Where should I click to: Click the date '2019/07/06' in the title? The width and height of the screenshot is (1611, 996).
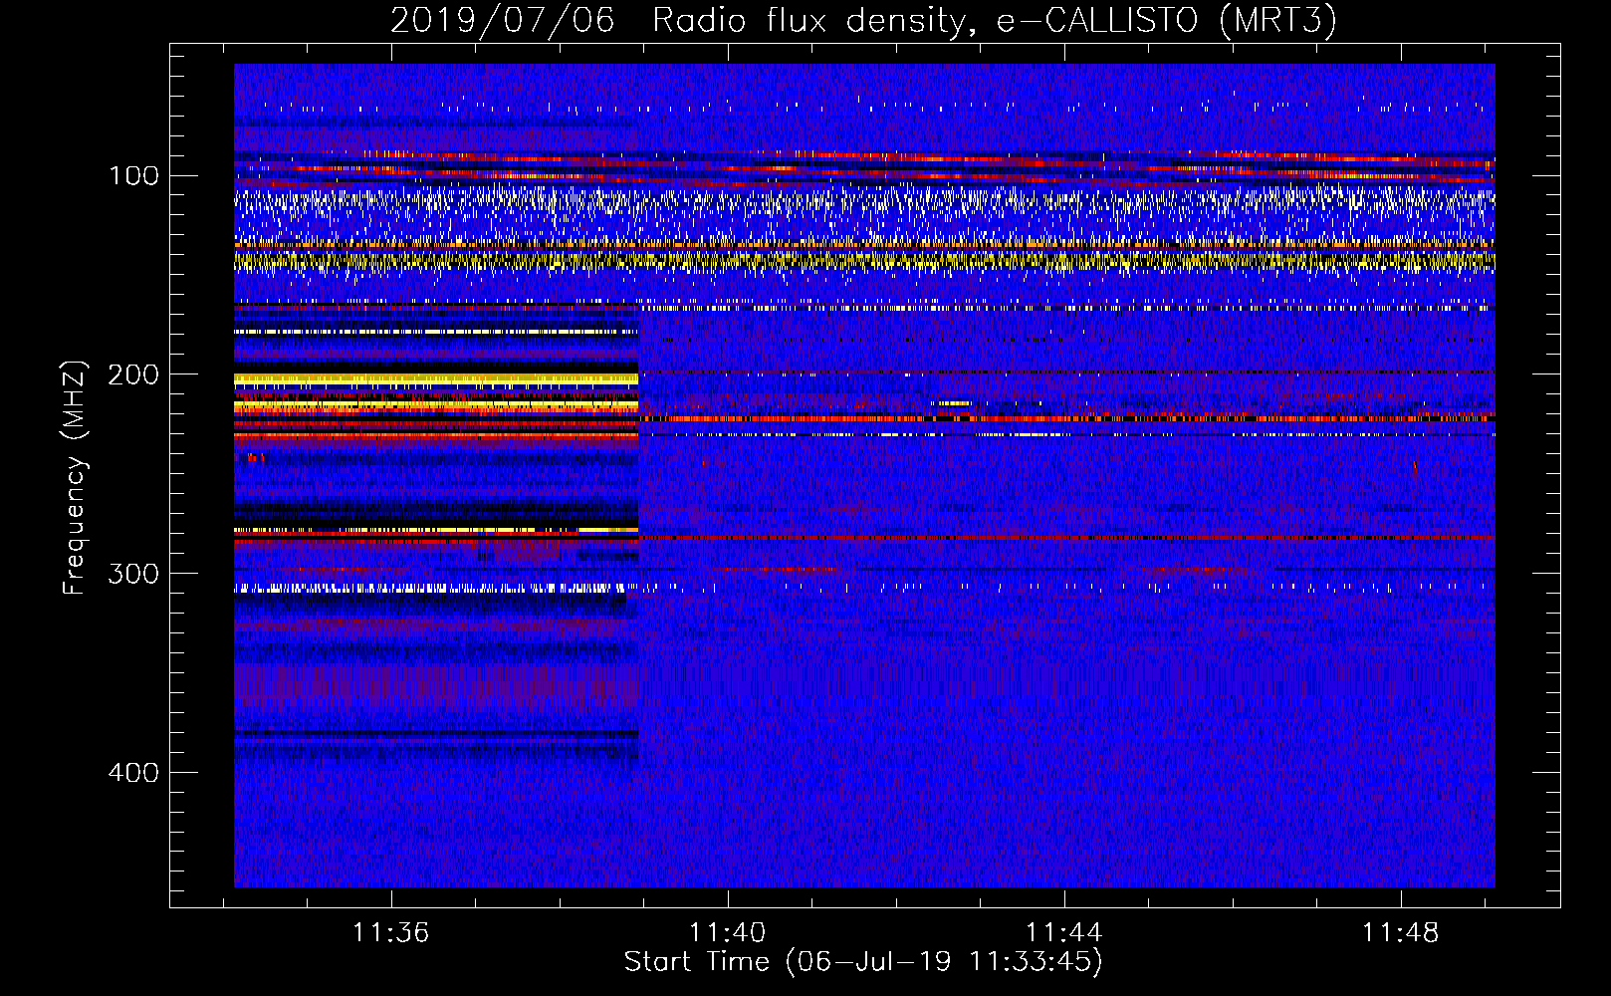(x=502, y=20)
